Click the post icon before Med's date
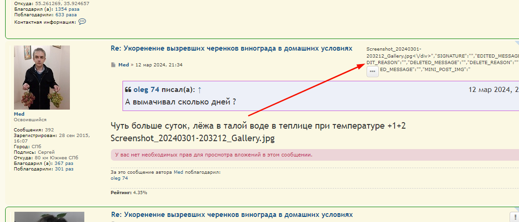The width and height of the screenshot is (519, 222). click(113, 65)
